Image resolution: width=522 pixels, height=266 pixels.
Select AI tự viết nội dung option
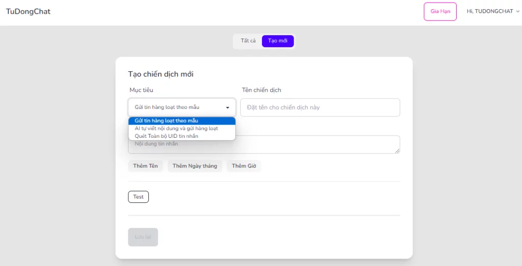[182, 128]
